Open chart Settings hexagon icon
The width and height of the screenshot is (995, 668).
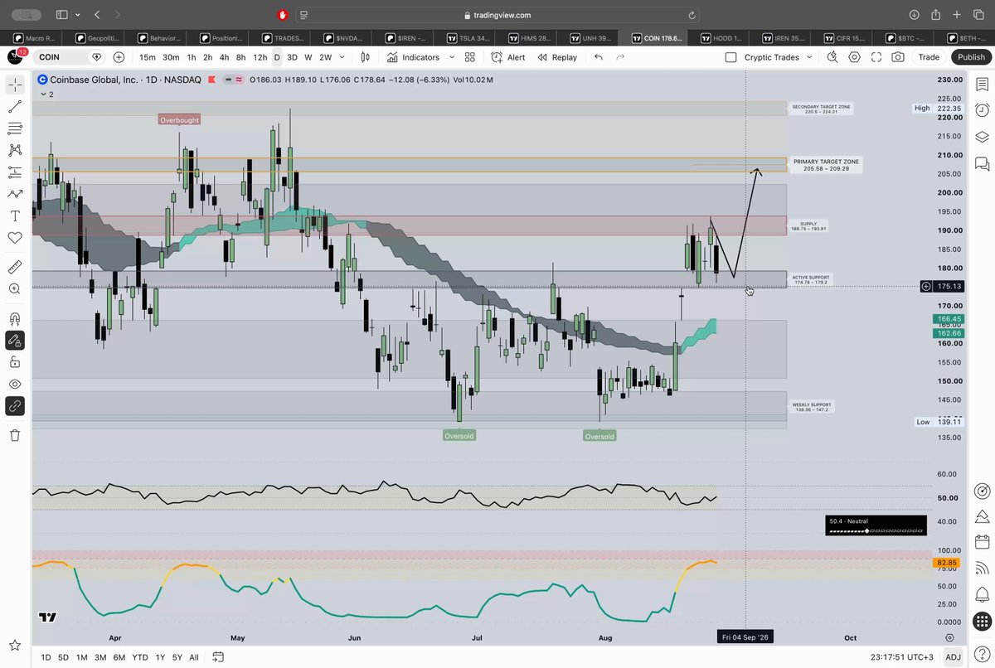[855, 57]
